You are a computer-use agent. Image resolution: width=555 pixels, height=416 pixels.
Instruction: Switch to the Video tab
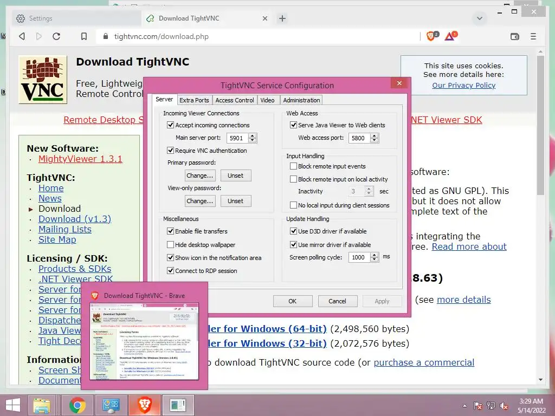coord(267,100)
